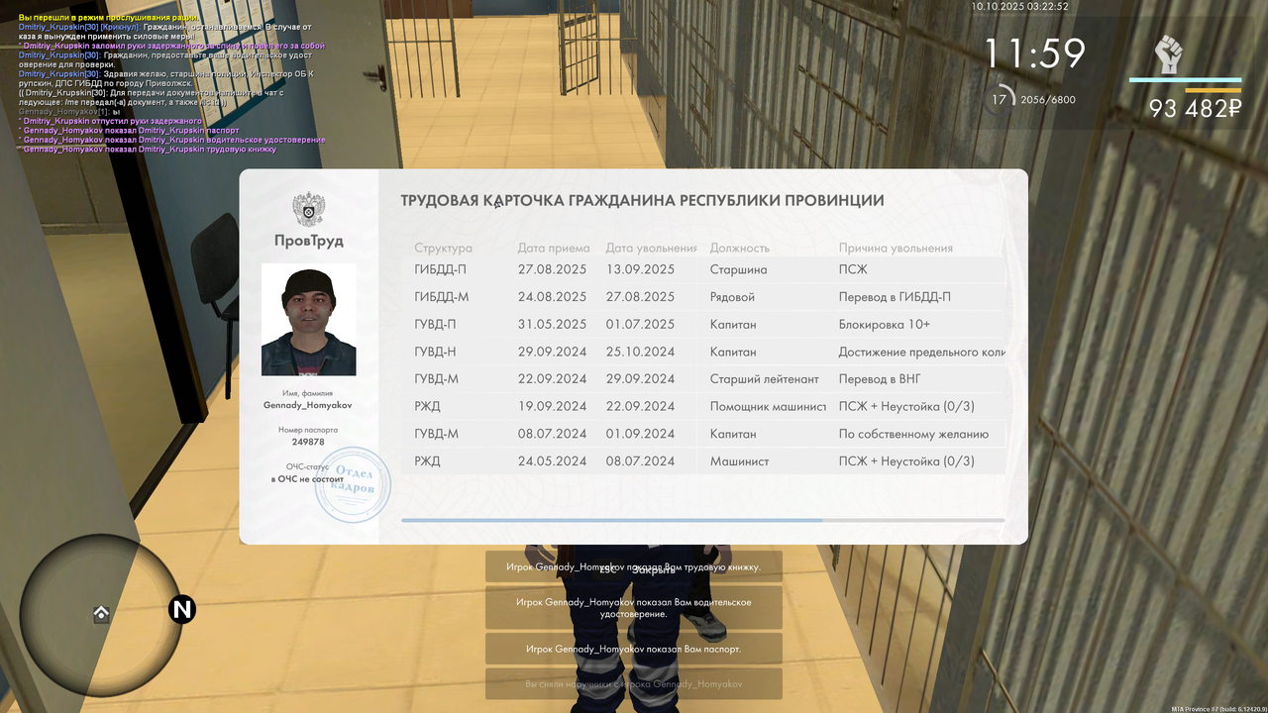Click passport number 249878

pyautogui.click(x=308, y=442)
